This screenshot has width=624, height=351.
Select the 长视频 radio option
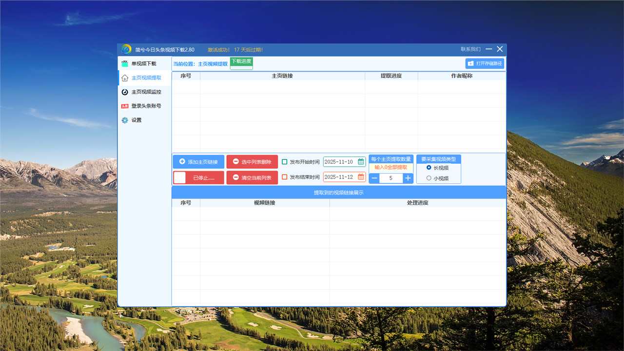[429, 167]
